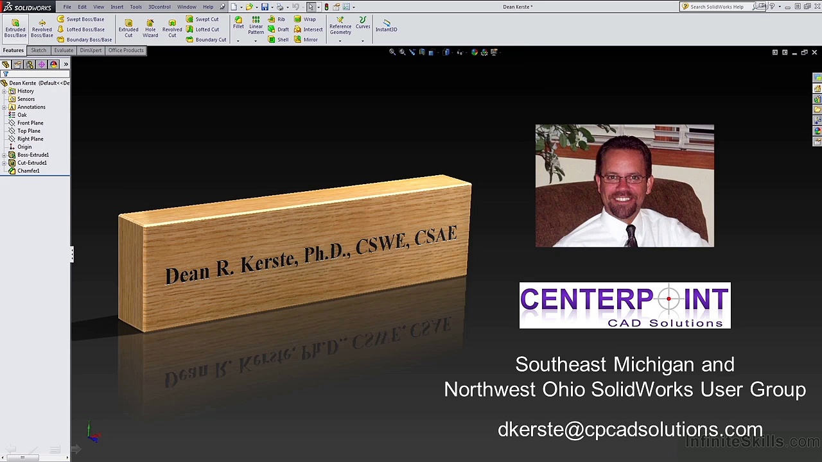Screen dimensions: 822x462
Task: Open the FeatureManager design tree tab
Action: [5, 64]
